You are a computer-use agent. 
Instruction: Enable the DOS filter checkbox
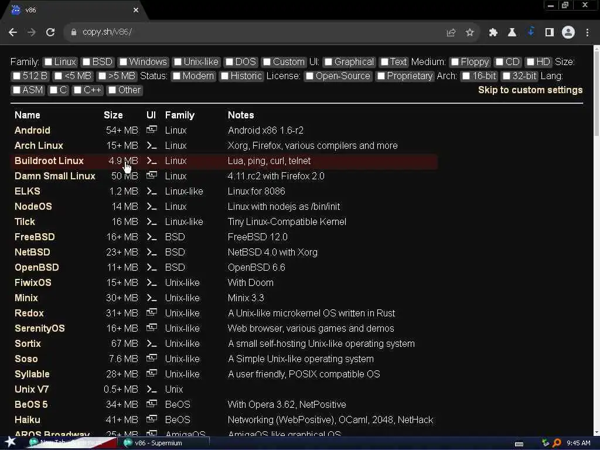[229, 62]
